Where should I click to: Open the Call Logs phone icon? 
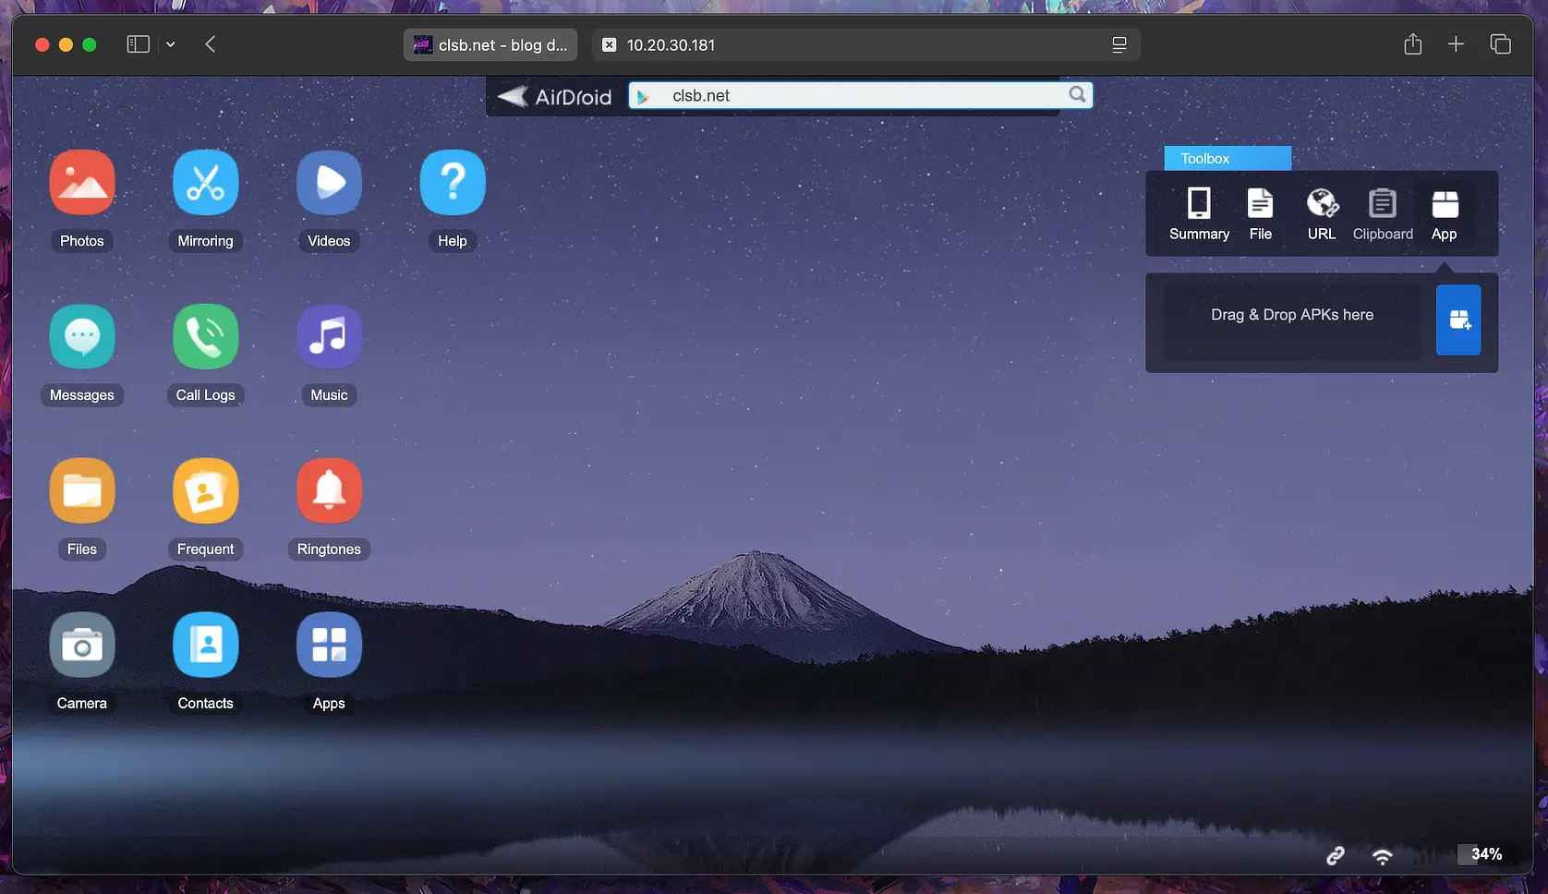(205, 337)
